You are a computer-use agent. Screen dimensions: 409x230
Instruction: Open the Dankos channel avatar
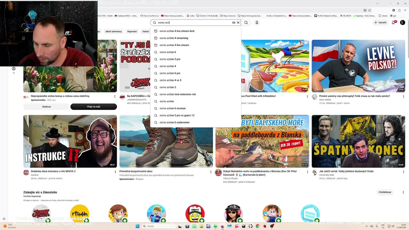click(26, 172)
